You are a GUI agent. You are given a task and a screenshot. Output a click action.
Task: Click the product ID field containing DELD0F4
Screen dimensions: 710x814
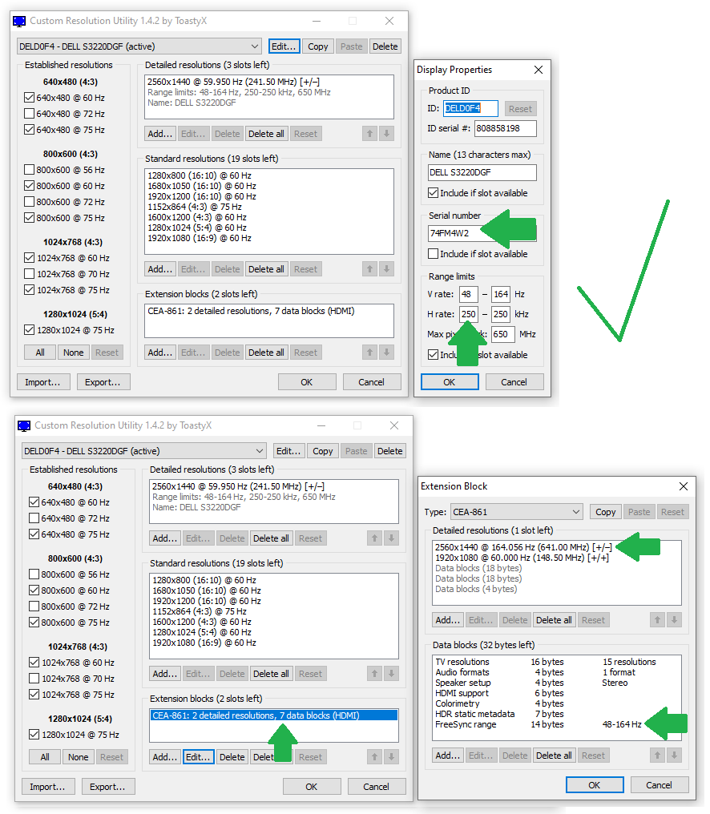pos(470,108)
